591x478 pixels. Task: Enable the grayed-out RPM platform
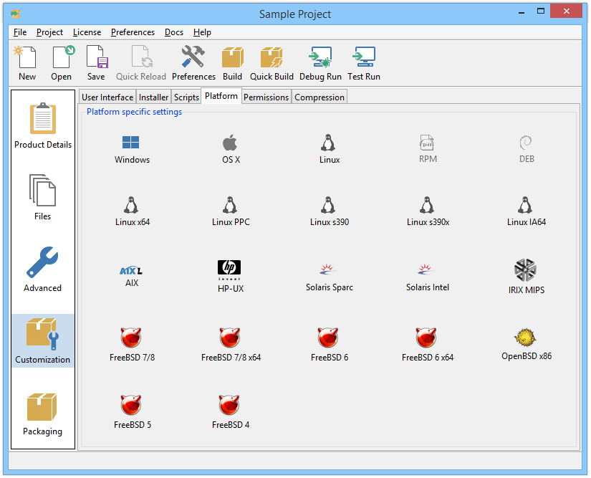428,148
